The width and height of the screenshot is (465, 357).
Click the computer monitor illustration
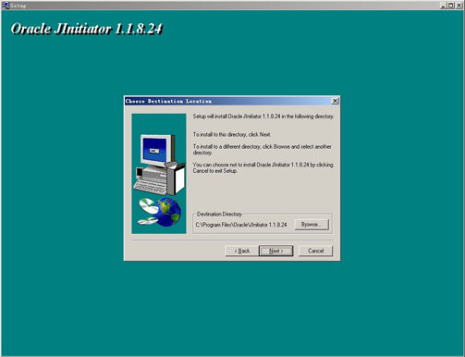click(x=158, y=150)
